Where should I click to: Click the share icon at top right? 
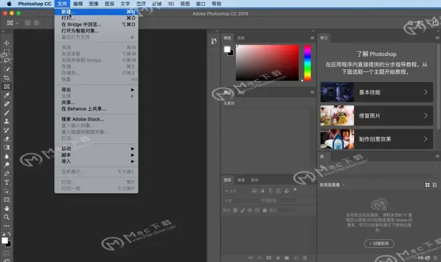[436, 23]
